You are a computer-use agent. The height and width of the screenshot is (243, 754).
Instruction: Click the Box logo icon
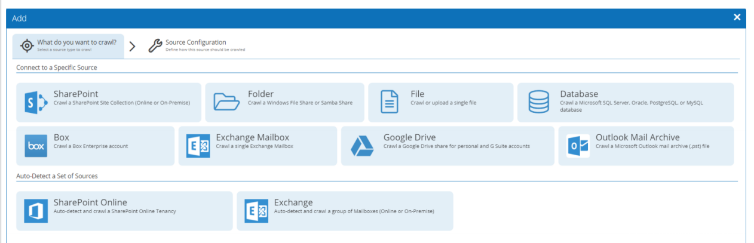[36, 146]
